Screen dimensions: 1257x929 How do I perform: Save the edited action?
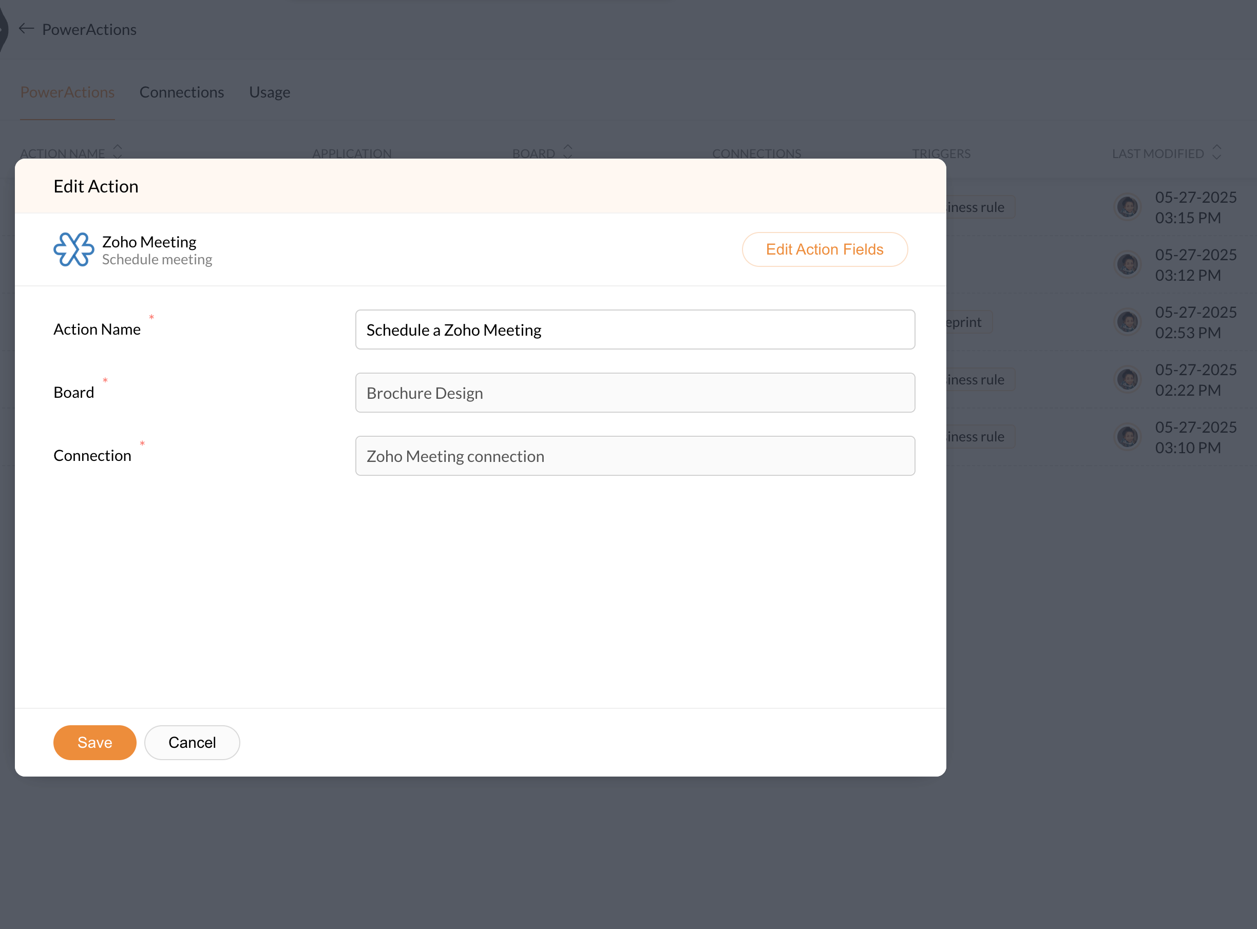click(94, 742)
